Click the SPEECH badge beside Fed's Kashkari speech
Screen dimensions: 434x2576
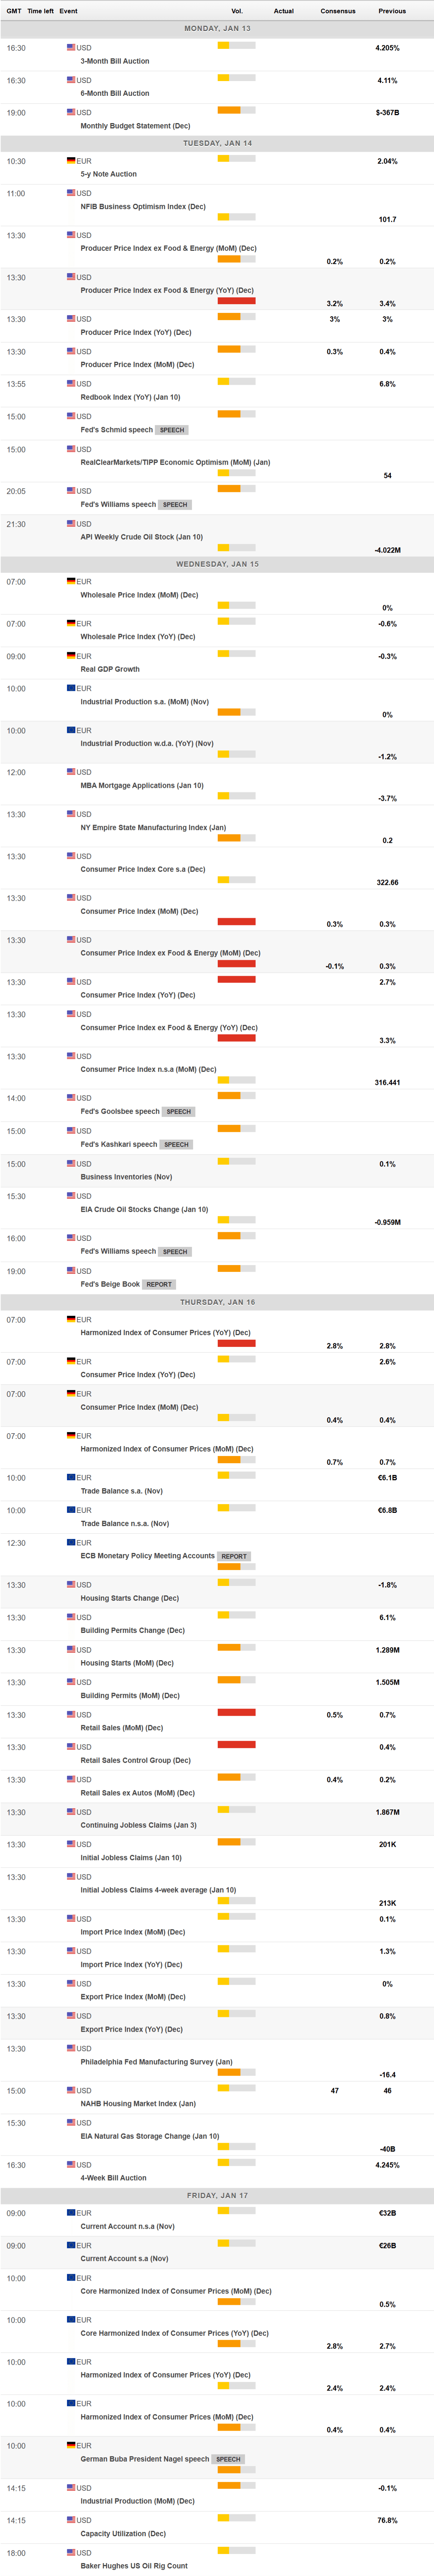(176, 1144)
